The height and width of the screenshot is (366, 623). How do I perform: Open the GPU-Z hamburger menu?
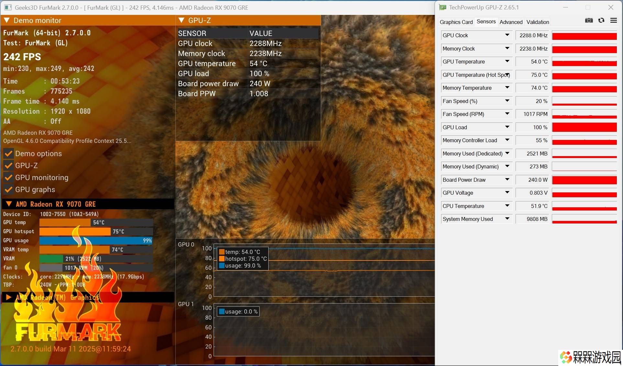[613, 20]
